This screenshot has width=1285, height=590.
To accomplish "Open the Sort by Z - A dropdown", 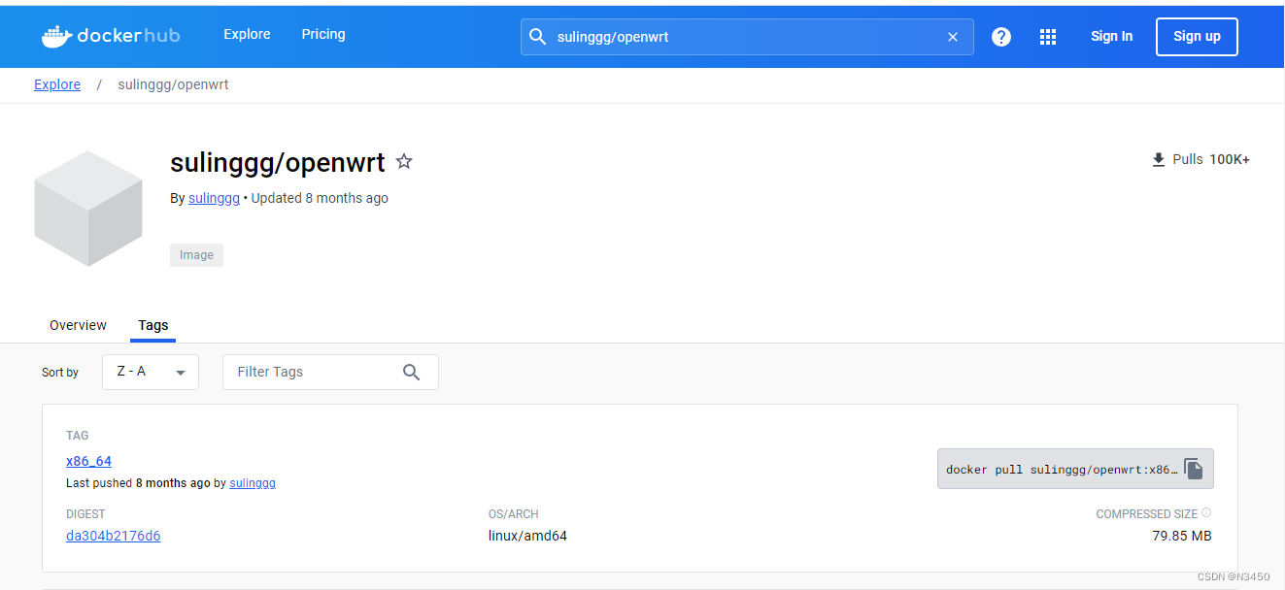I will point(151,372).
